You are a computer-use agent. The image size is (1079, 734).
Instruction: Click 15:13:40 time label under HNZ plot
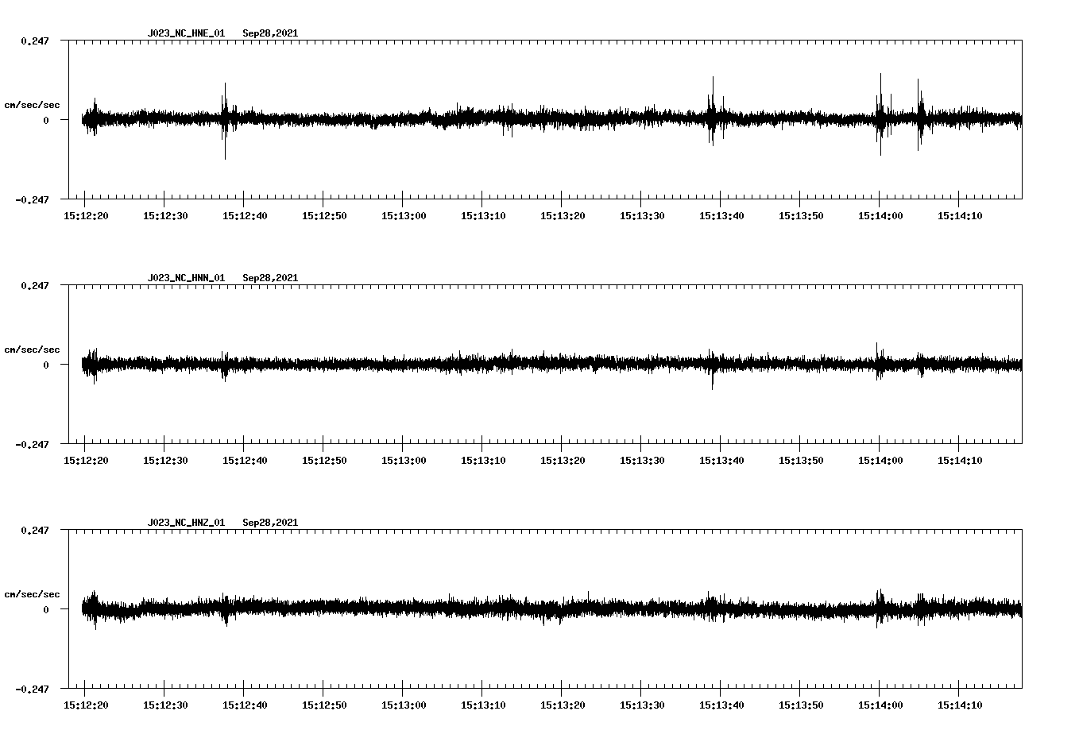(721, 705)
